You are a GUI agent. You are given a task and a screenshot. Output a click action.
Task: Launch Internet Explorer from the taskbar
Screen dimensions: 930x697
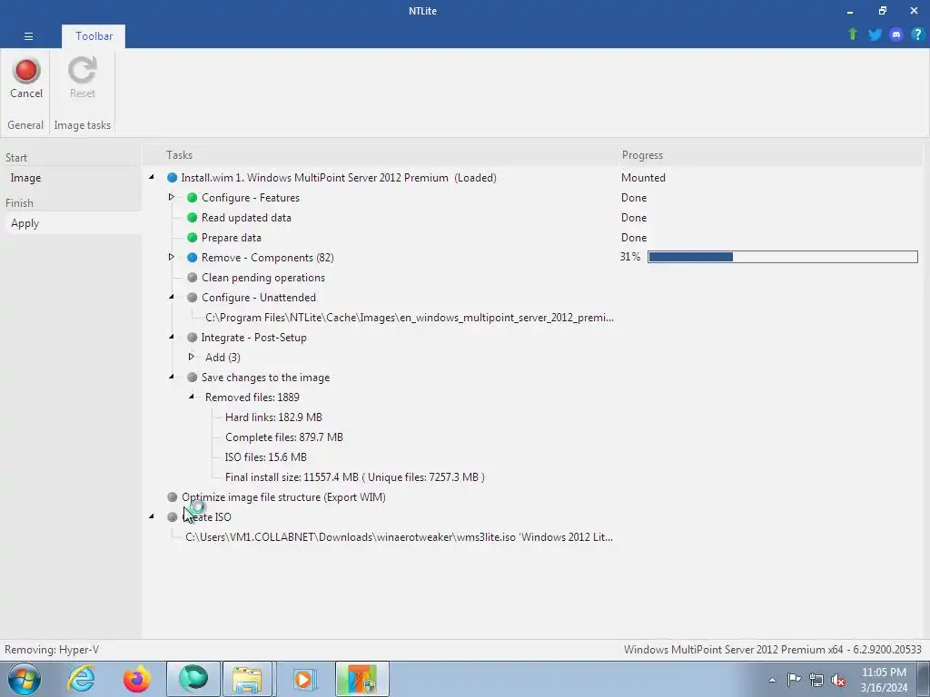click(x=81, y=679)
